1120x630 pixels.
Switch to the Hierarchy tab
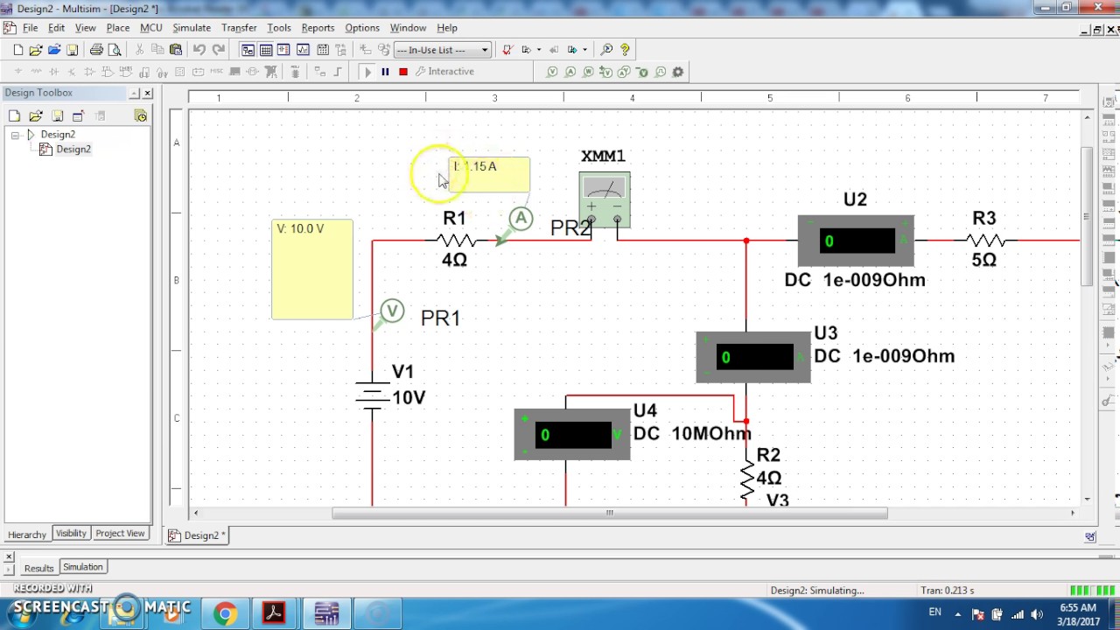tap(27, 534)
